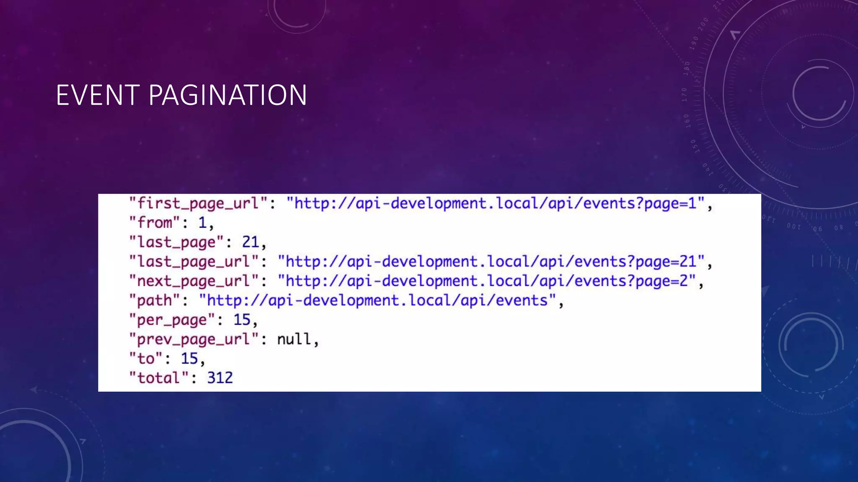
Task: Click the first_page_url link value
Action: [495, 204]
